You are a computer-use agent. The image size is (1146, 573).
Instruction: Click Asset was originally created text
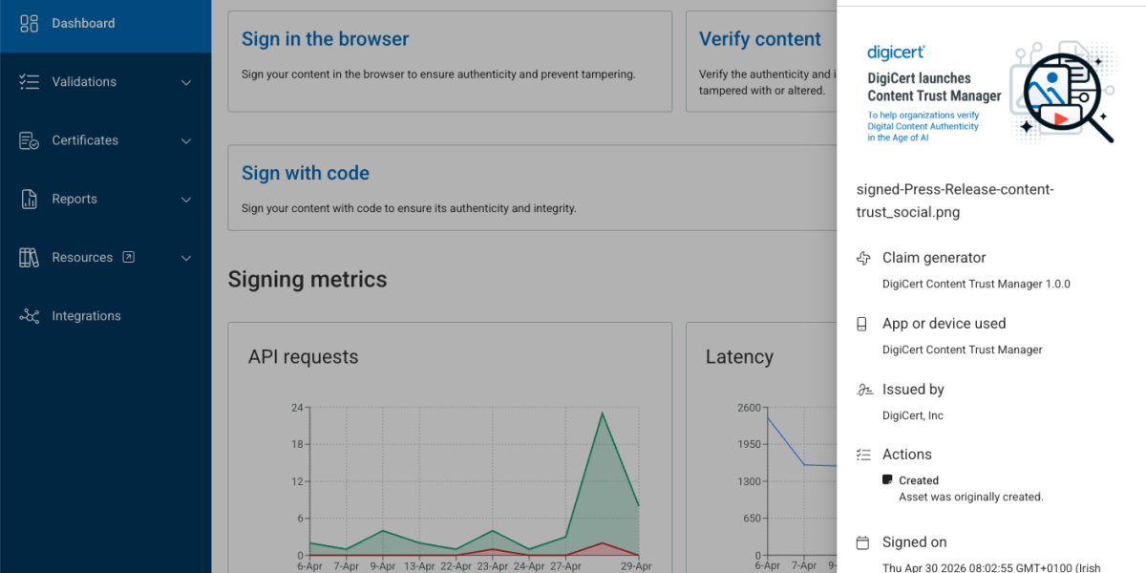coord(971,497)
